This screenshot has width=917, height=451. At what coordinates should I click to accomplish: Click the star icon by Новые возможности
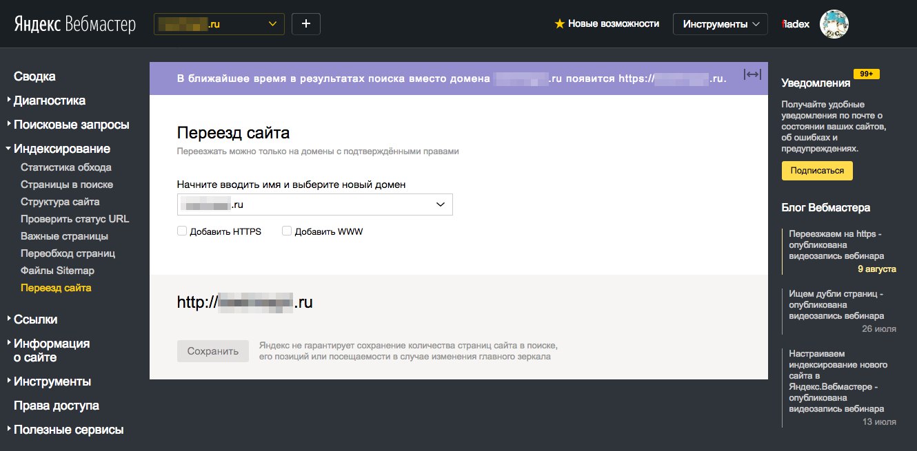coord(560,24)
